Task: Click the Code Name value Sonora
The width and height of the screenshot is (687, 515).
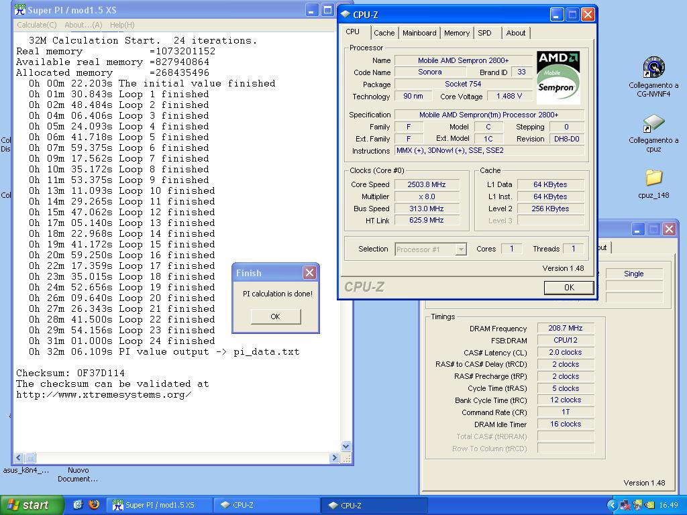Action: (x=430, y=72)
